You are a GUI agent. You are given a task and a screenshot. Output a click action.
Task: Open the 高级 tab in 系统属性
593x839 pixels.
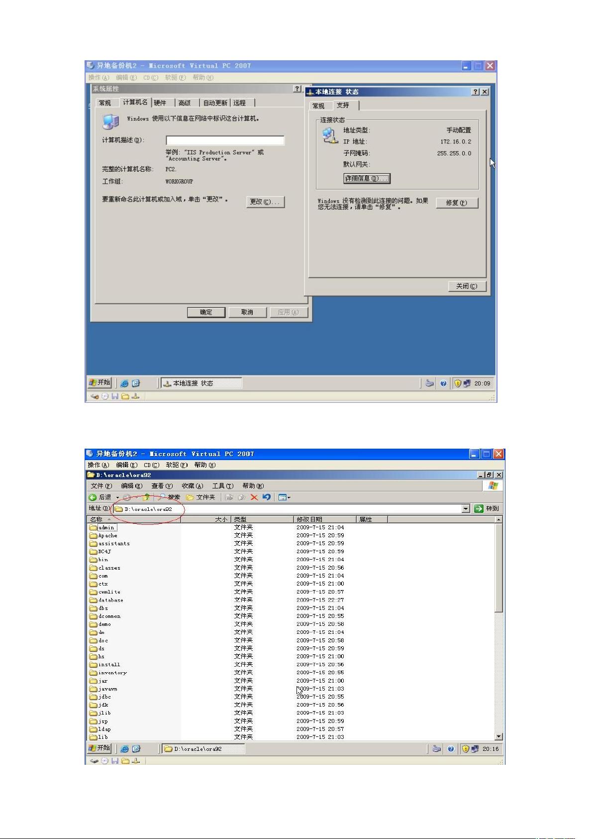coord(185,103)
